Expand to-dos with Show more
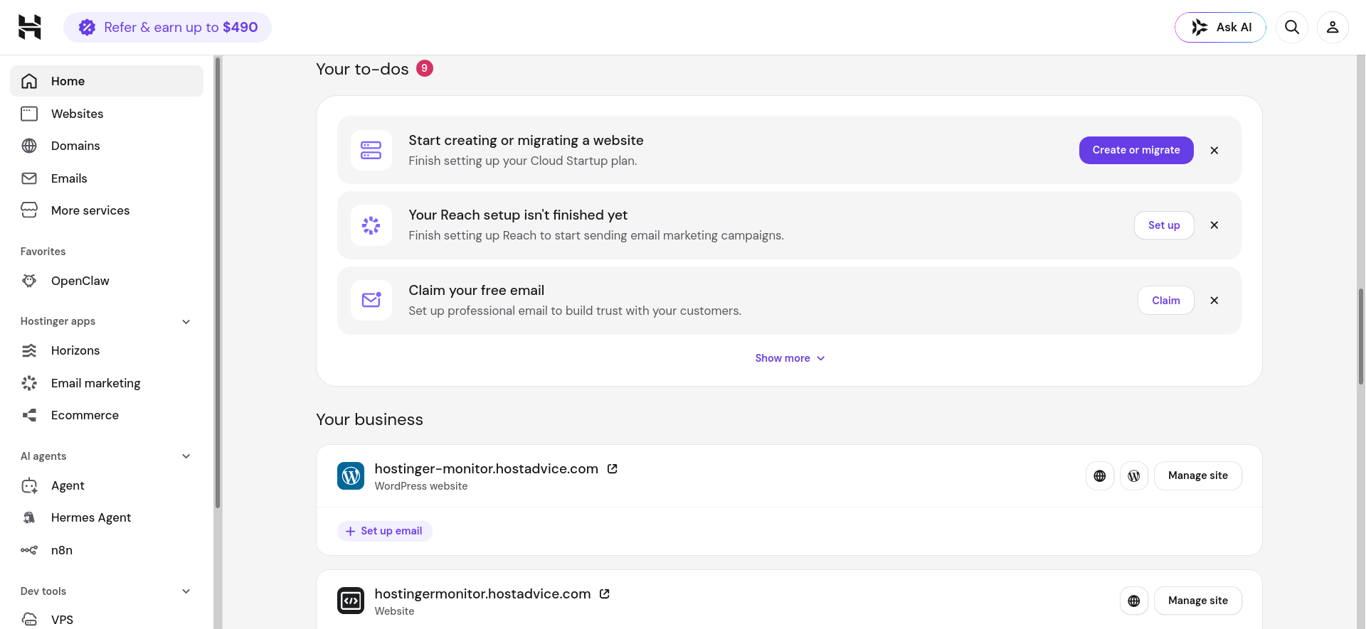The width and height of the screenshot is (1366, 629). click(790, 358)
